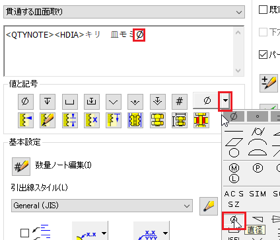Click pencil button beside leader style

point(209,206)
